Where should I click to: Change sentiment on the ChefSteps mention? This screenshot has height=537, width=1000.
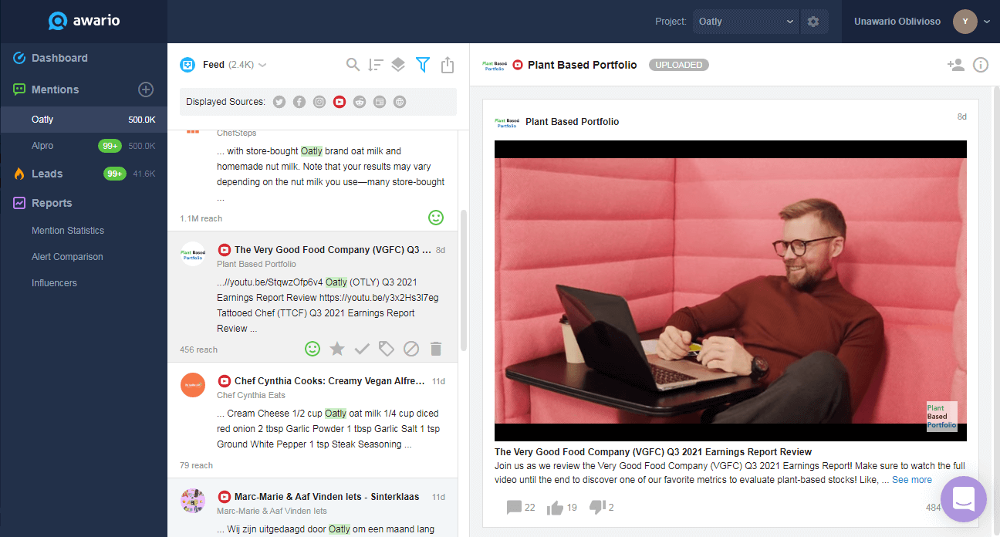click(436, 218)
